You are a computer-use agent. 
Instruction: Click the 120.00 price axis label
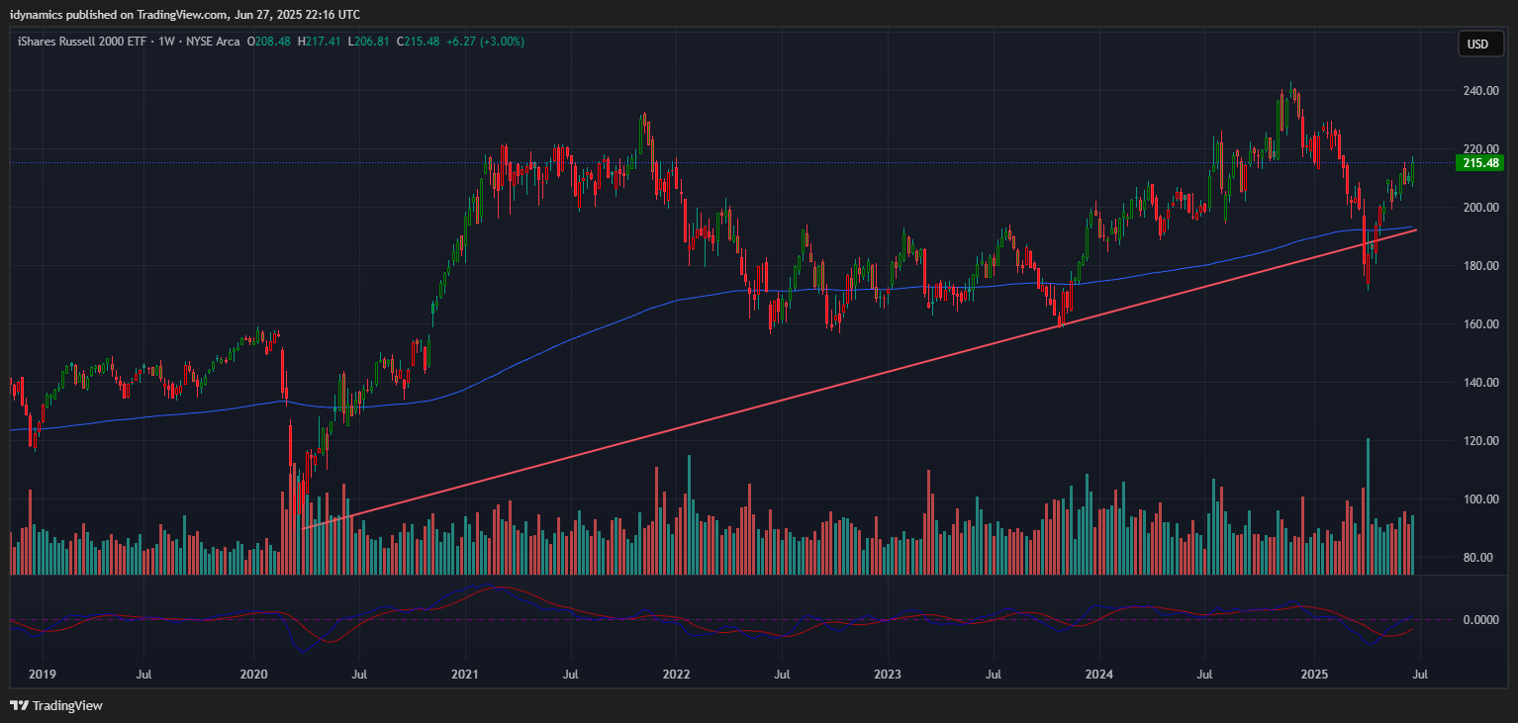1479,441
